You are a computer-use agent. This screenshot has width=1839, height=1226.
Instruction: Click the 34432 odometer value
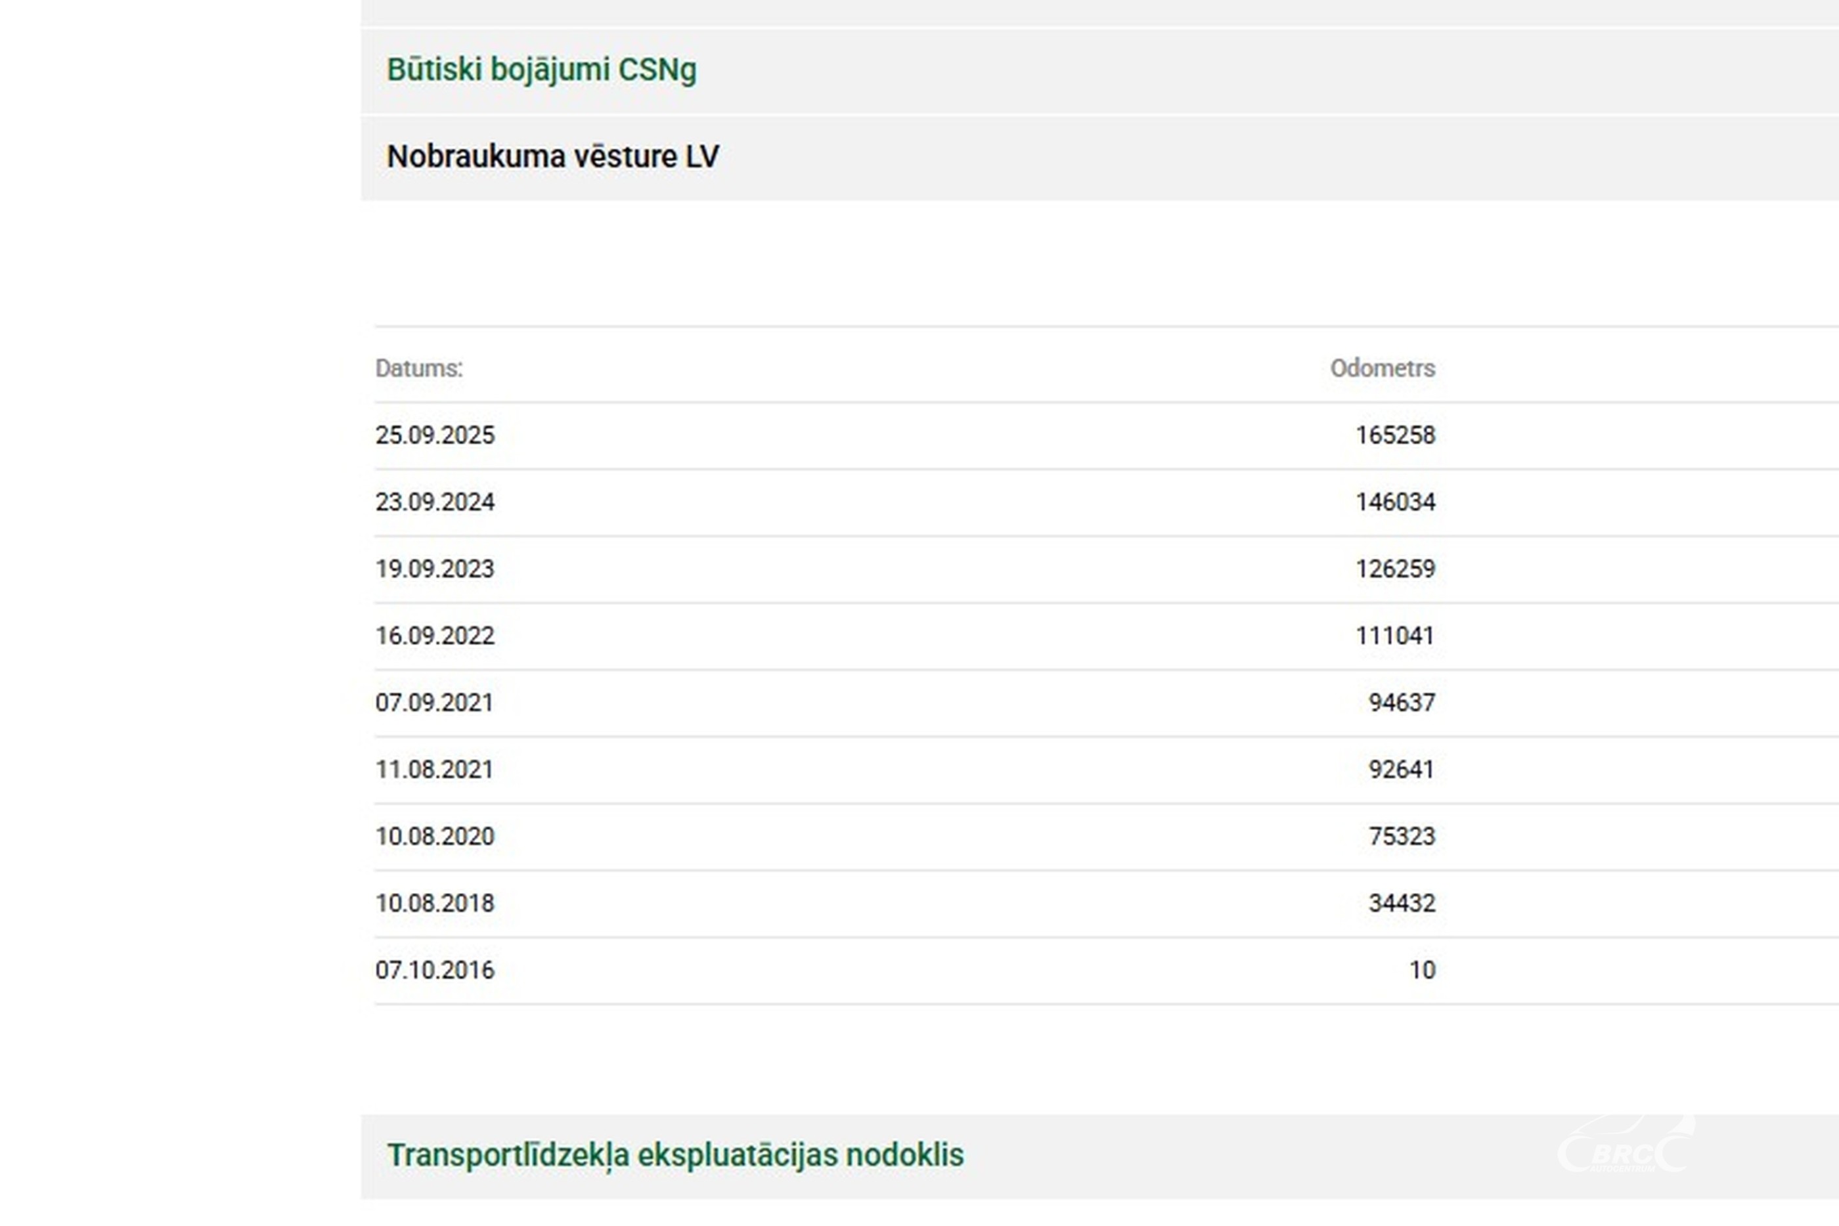1401,903
